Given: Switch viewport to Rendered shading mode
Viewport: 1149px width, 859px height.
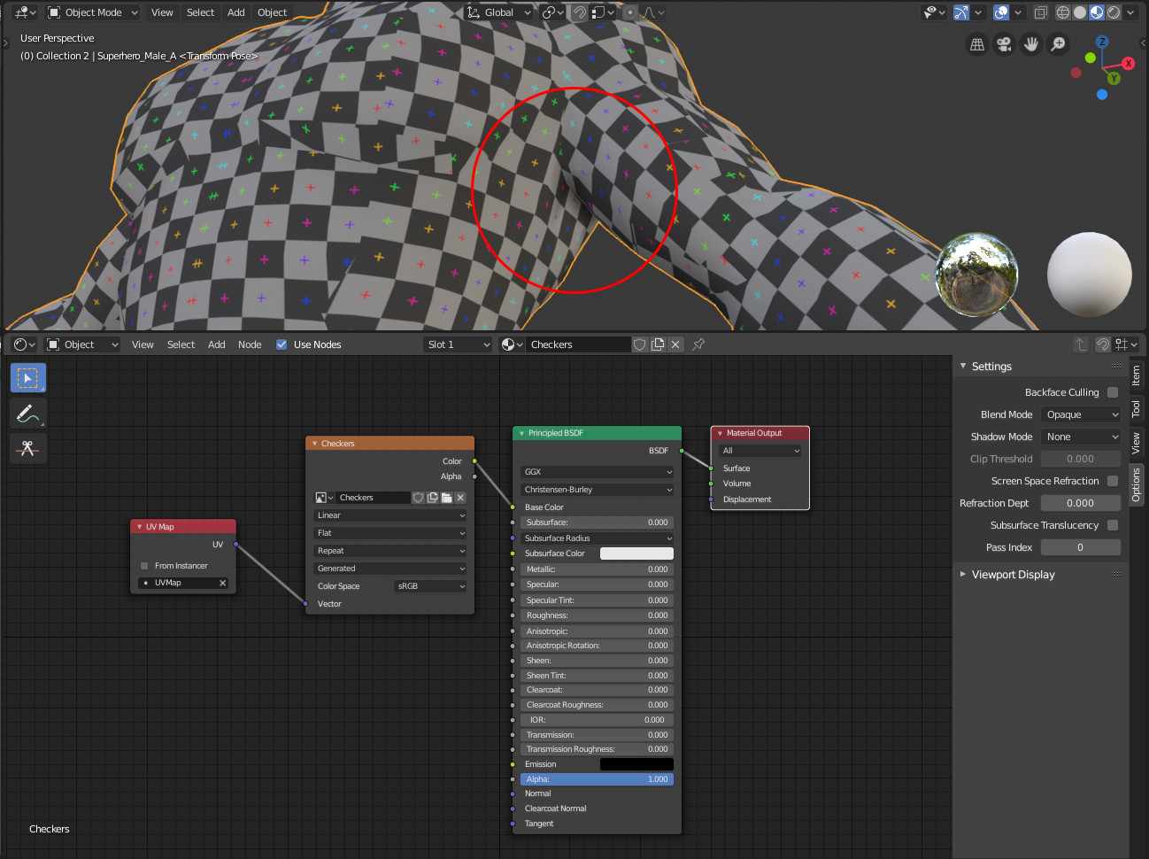Looking at the screenshot, I should point(1113,12).
